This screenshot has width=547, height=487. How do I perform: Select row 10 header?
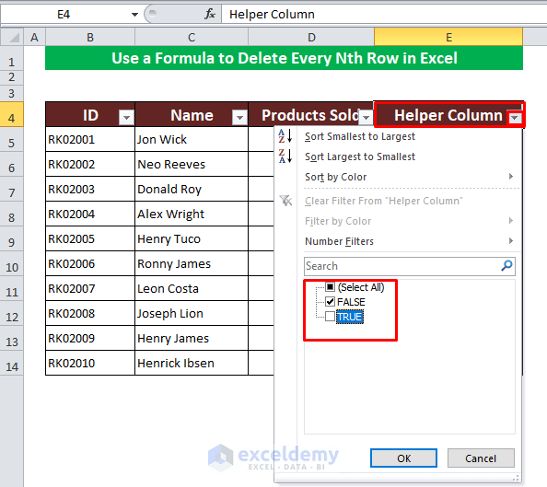coord(12,263)
